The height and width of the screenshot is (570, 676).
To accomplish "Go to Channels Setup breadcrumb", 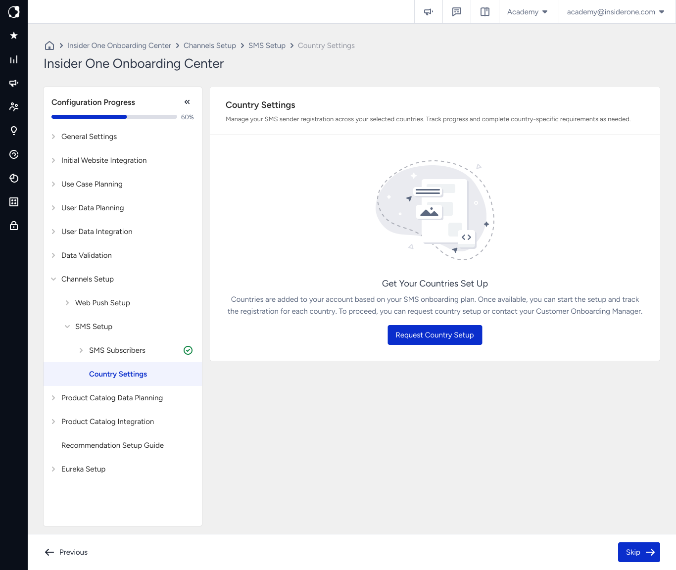I will (x=210, y=46).
